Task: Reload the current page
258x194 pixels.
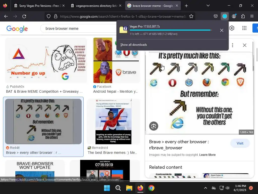Action: click(24, 16)
